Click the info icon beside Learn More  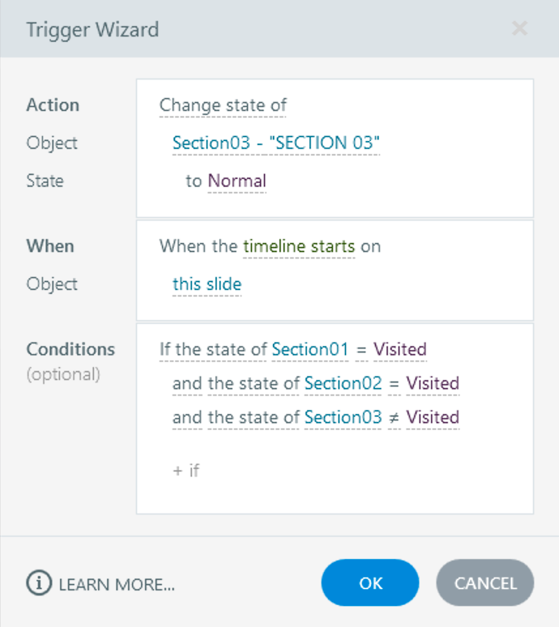(39, 583)
